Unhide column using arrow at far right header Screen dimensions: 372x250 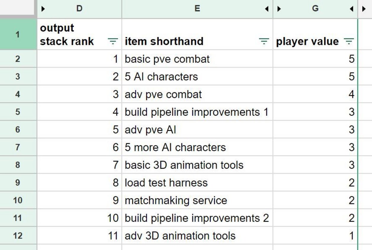coord(364,9)
